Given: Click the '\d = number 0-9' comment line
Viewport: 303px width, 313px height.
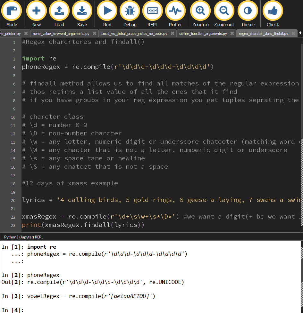Looking at the screenshot, I should coord(55,125).
